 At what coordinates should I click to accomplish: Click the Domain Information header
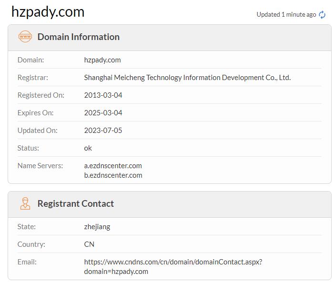coord(79,37)
